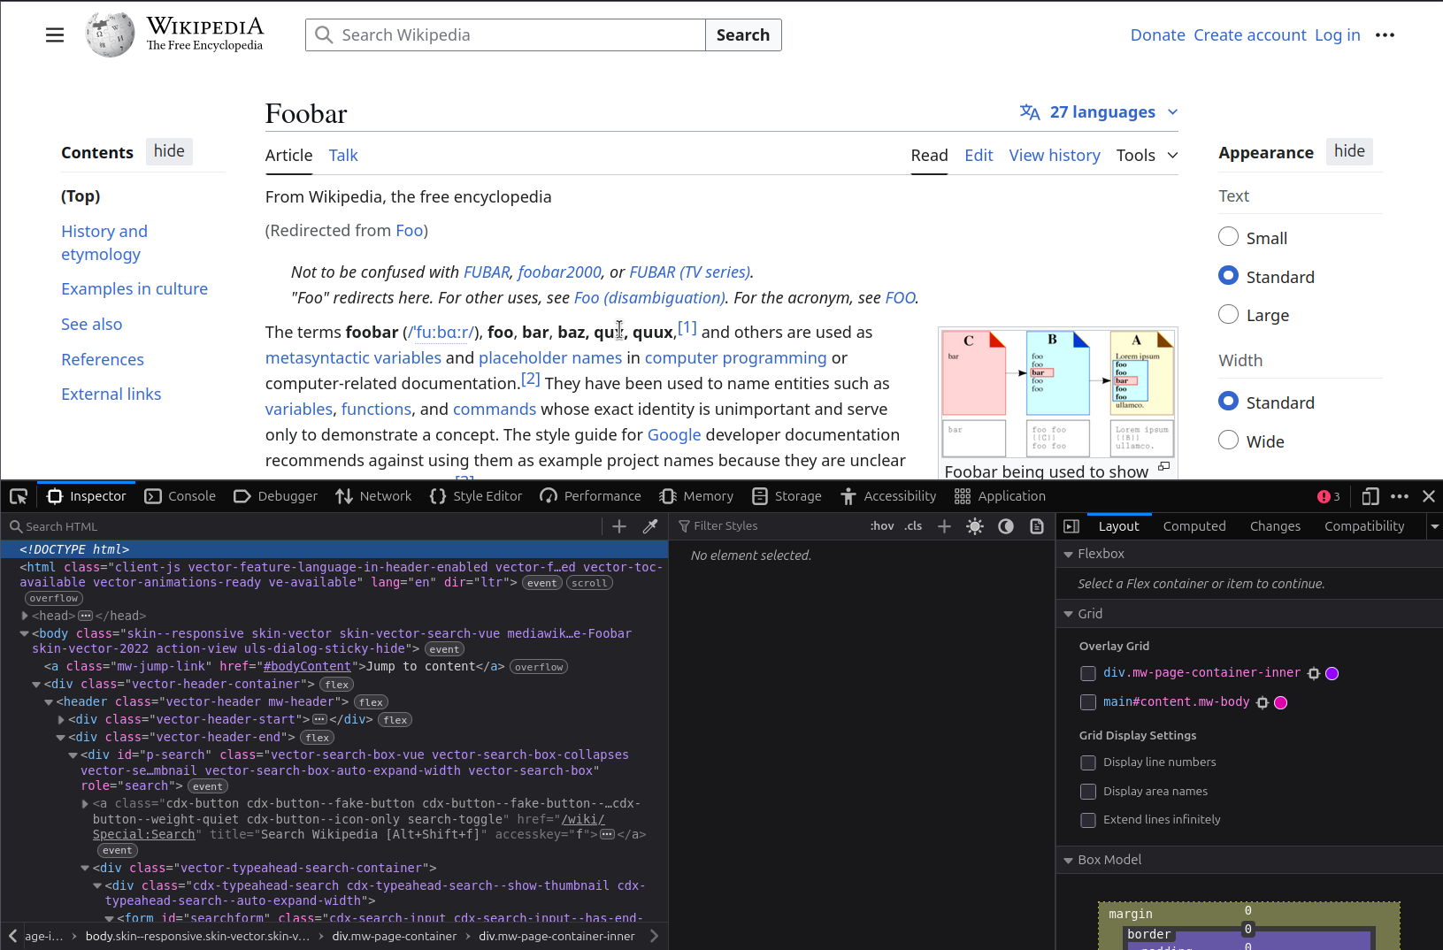Screen dimensions: 1443x950
Task: Open the Accessibility tab
Action: coord(888,496)
